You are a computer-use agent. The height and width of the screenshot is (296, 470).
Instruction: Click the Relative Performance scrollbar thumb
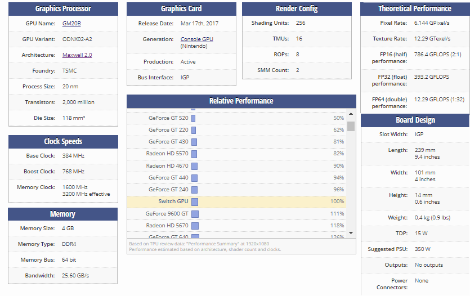pyautogui.click(x=351, y=126)
